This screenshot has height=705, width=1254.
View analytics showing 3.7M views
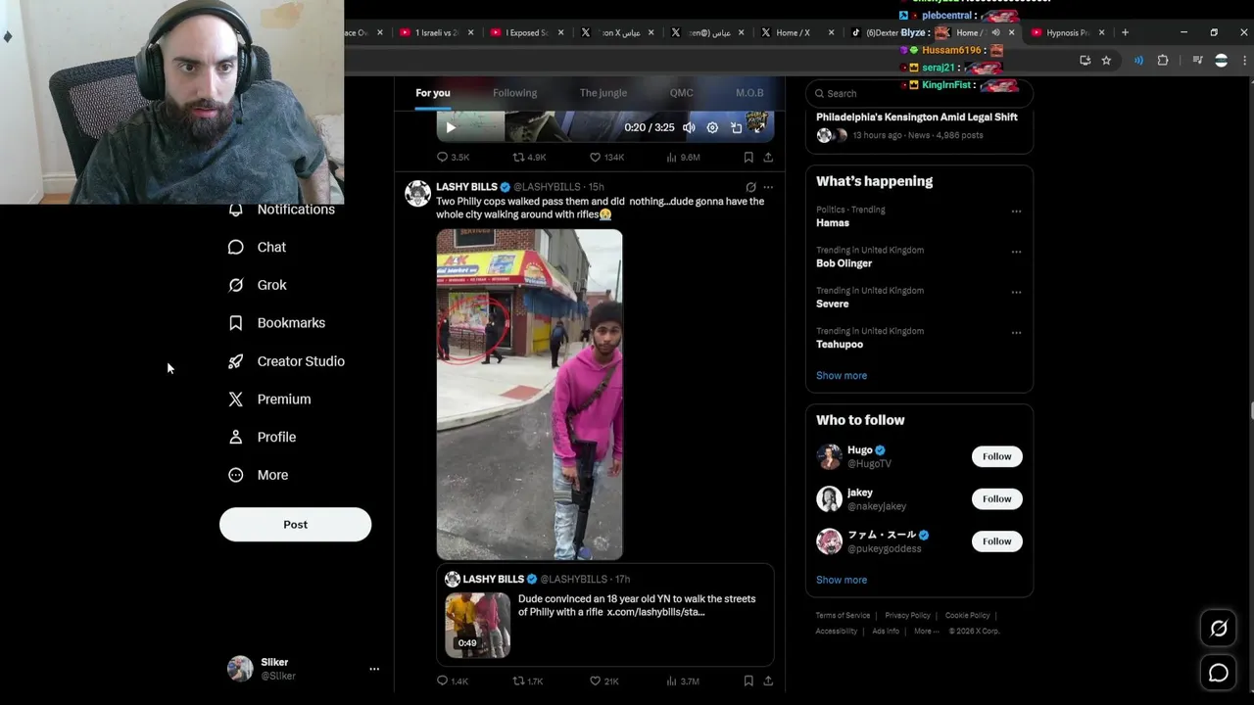click(x=683, y=681)
